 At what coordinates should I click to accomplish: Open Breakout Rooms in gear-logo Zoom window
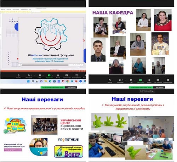click(76, 76)
